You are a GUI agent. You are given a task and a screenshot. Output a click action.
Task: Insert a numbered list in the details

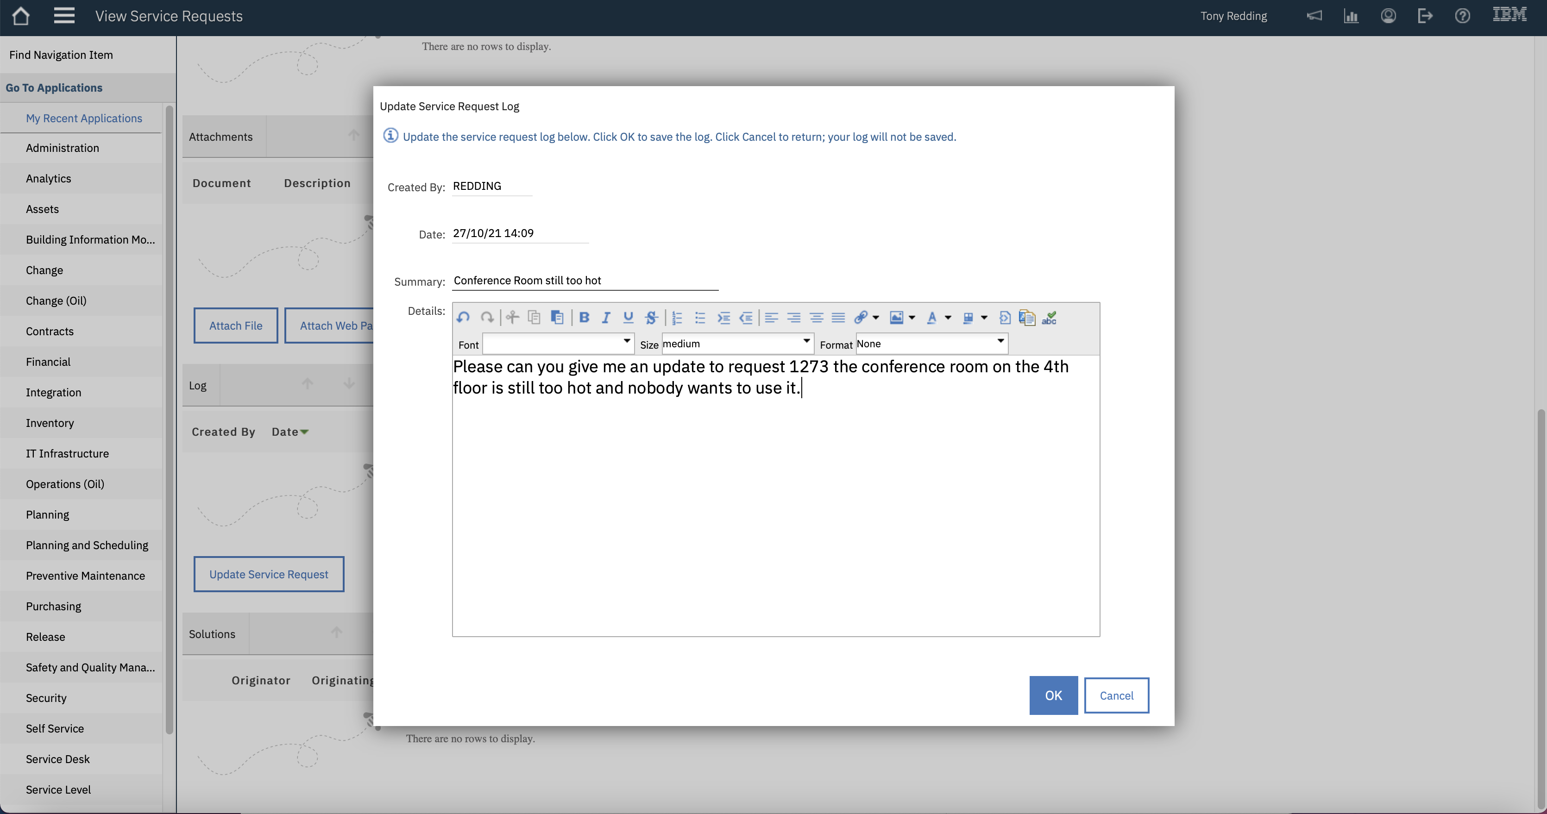[x=677, y=318]
